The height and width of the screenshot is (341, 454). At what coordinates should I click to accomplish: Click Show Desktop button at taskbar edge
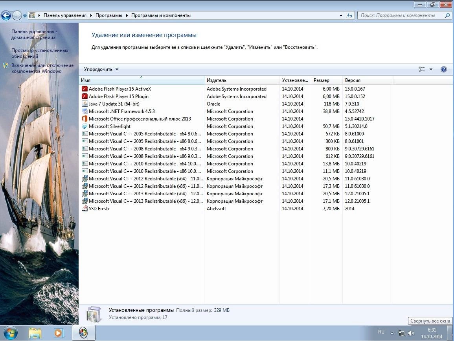point(450,333)
